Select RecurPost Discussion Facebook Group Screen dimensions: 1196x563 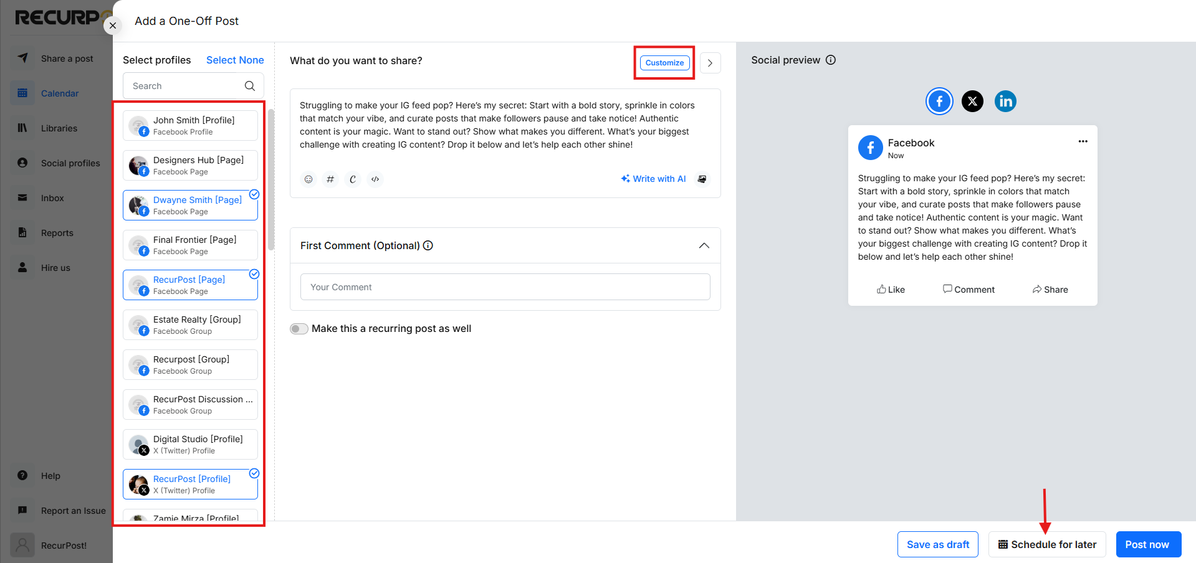190,405
